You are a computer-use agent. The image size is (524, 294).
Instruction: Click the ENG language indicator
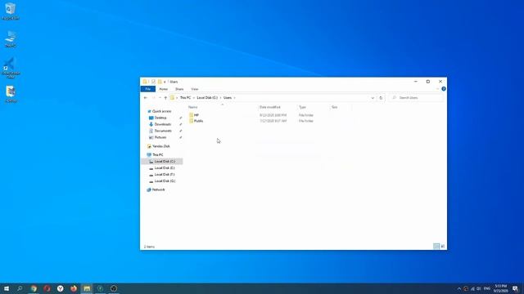487,288
